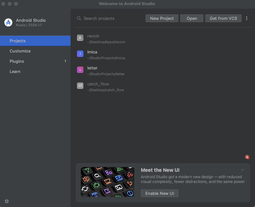
Task: Click the ~/Desktop/Apps/recoin path
Action: pyautogui.click(x=106, y=42)
